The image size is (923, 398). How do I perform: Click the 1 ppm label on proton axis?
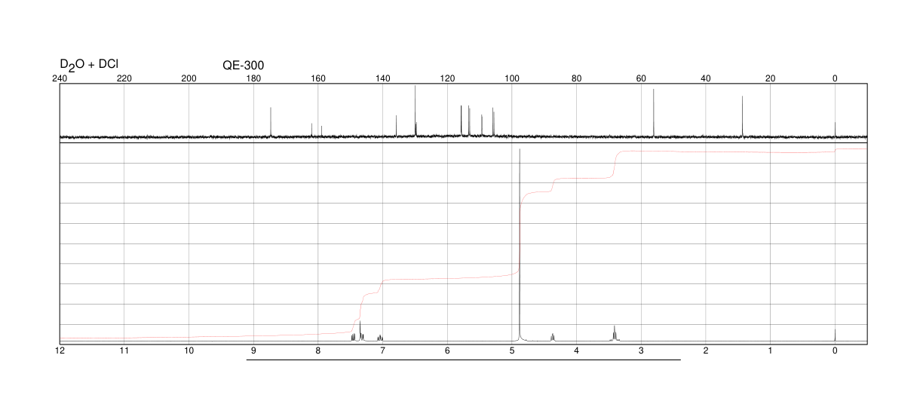tap(770, 351)
